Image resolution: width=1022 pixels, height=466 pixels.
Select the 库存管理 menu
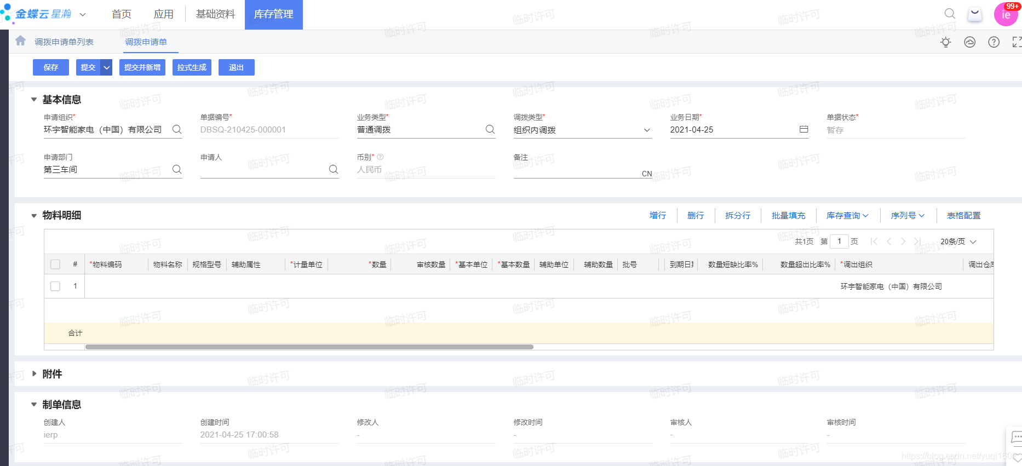click(274, 14)
